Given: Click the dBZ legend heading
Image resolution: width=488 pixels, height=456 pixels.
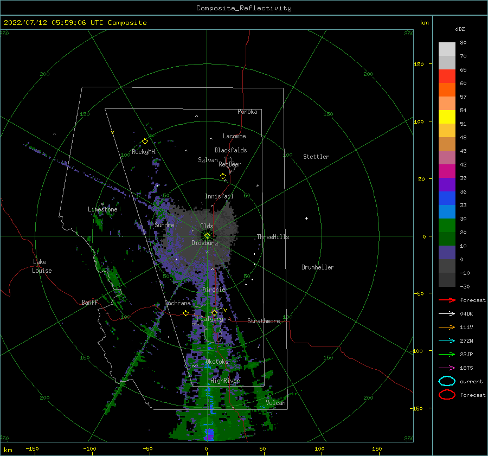Looking at the screenshot, I should pyautogui.click(x=460, y=29).
